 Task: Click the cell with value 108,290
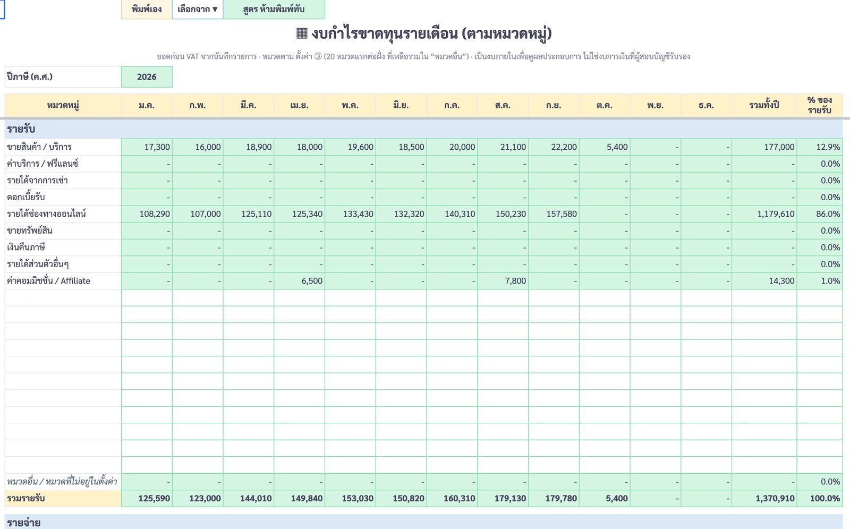point(147,214)
